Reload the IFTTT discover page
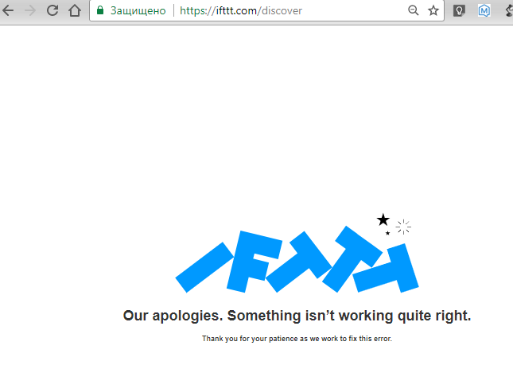The width and height of the screenshot is (513, 392). click(52, 10)
